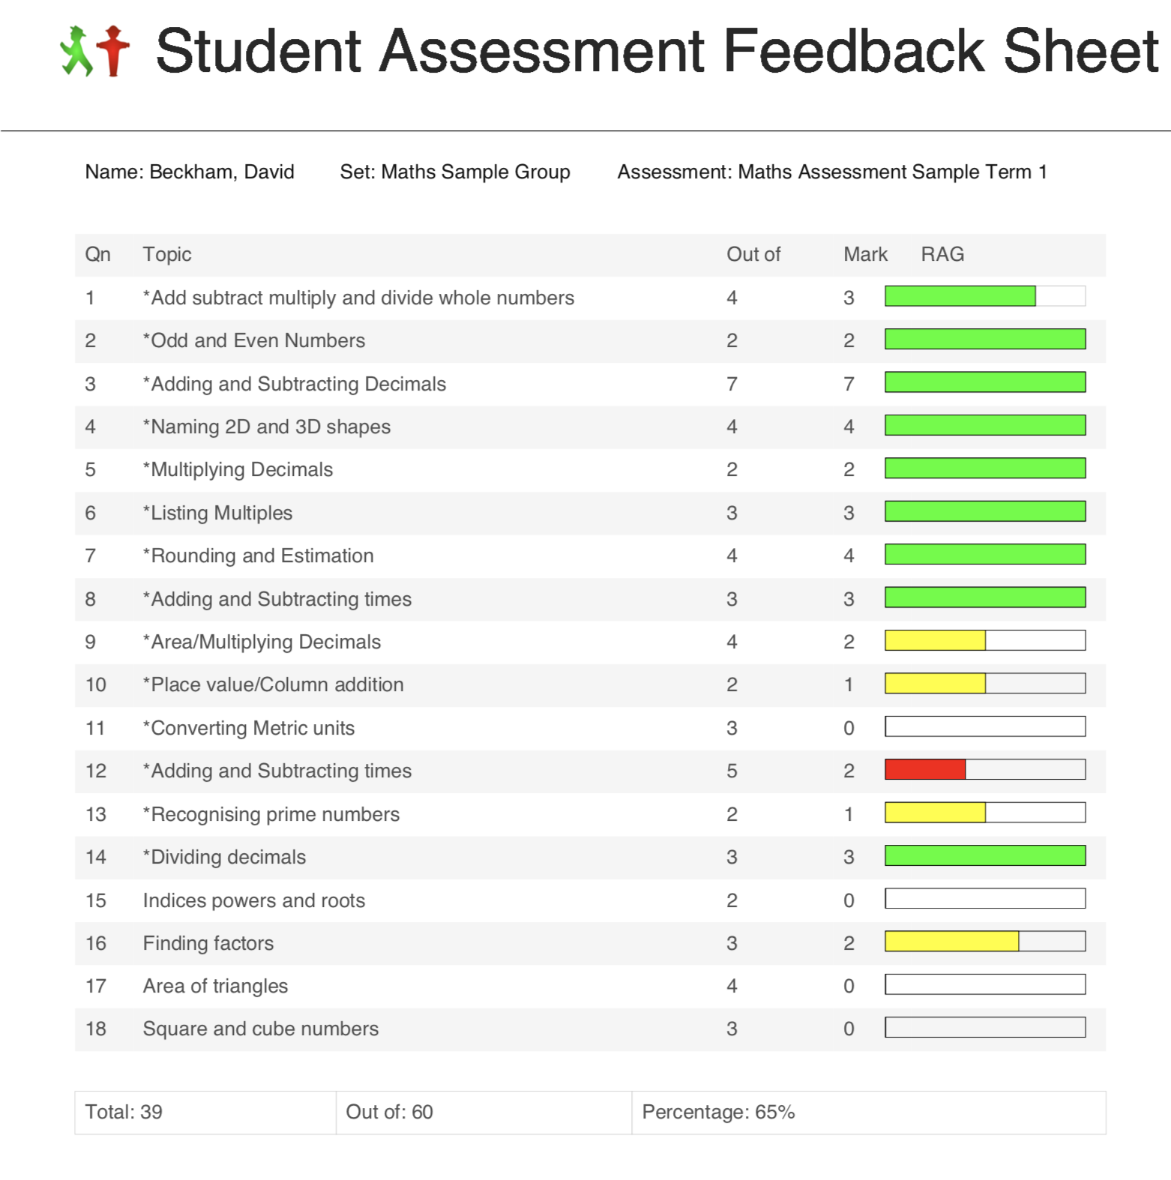Screen dimensions: 1171x1180
Task: Click the red RAG bar for question 12
Action: click(x=925, y=769)
